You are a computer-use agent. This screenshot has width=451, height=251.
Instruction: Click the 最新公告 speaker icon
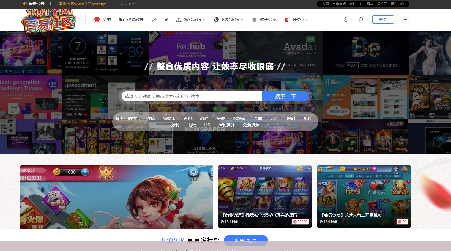[x=25, y=4]
